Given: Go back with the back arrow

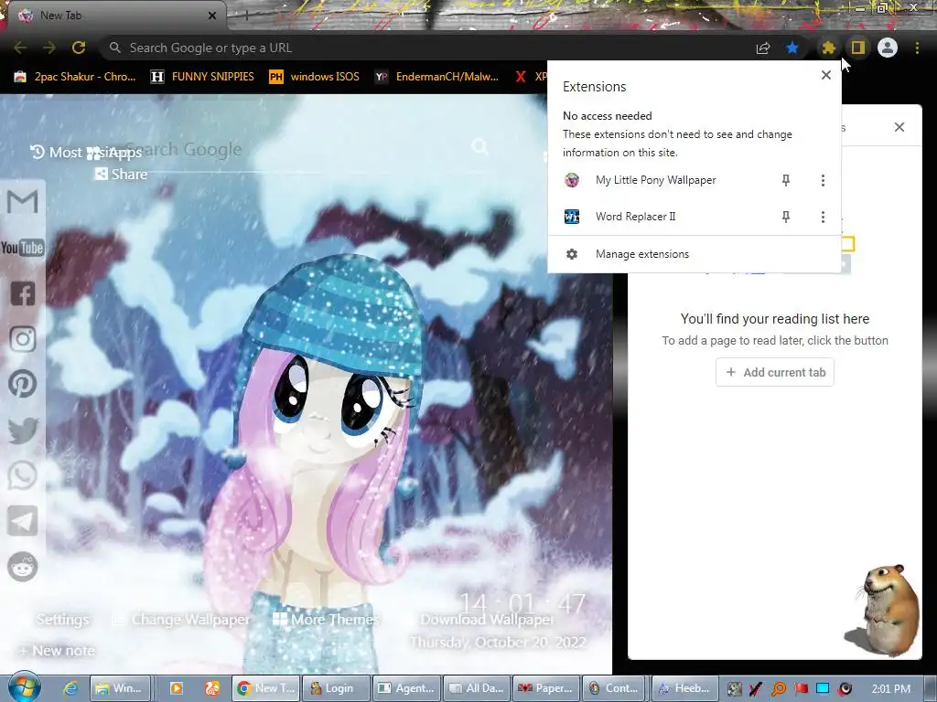Looking at the screenshot, I should [x=20, y=48].
